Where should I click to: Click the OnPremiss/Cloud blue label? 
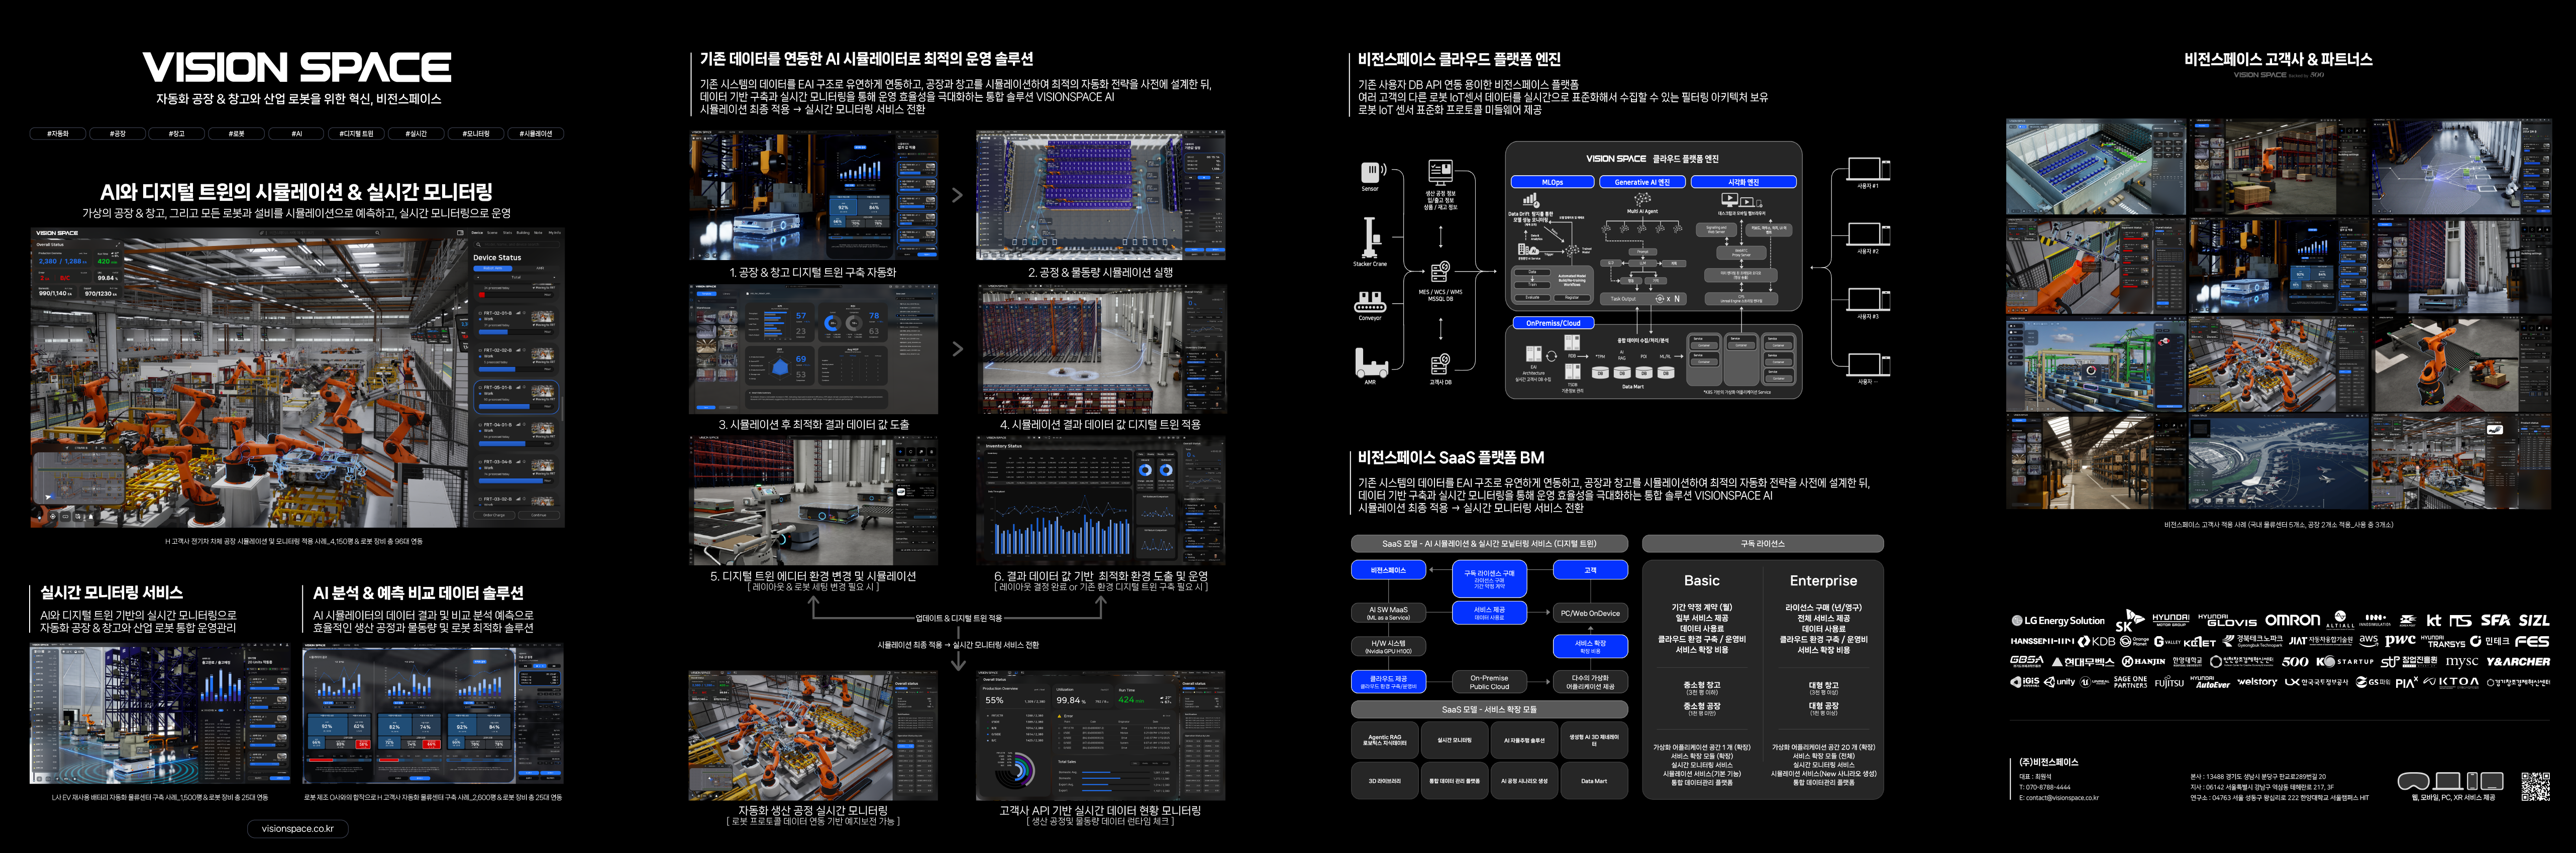point(1554,323)
